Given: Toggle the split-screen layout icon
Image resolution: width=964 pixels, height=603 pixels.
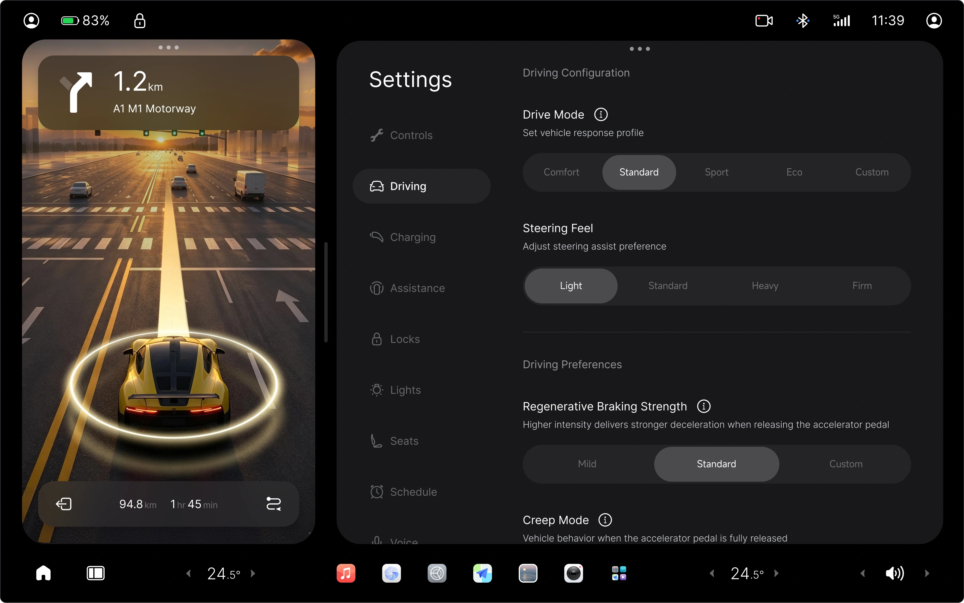Looking at the screenshot, I should click(x=96, y=573).
